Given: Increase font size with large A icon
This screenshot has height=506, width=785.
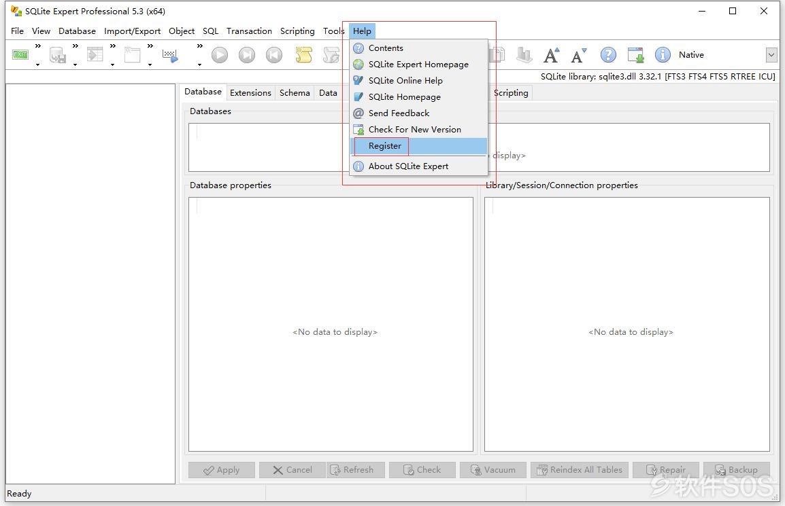Looking at the screenshot, I should [551, 55].
